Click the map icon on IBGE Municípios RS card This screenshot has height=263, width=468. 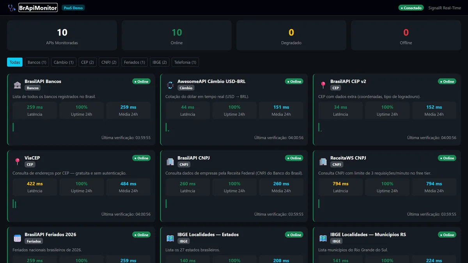tap(323, 238)
